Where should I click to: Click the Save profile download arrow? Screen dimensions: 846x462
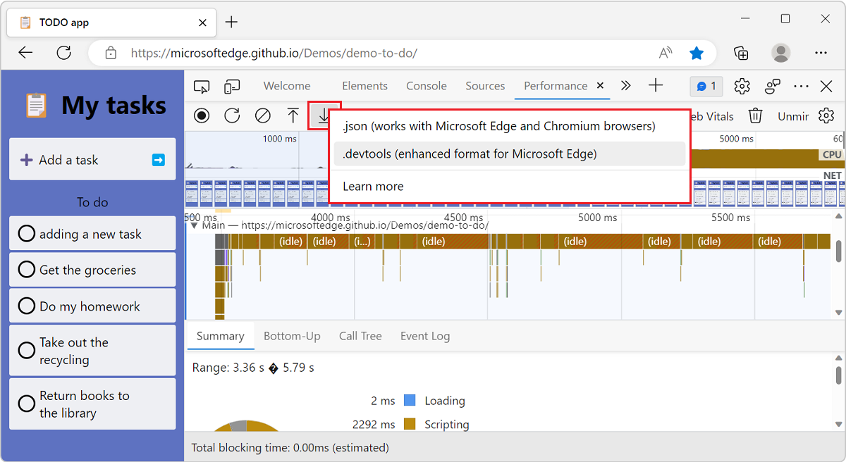click(x=324, y=116)
